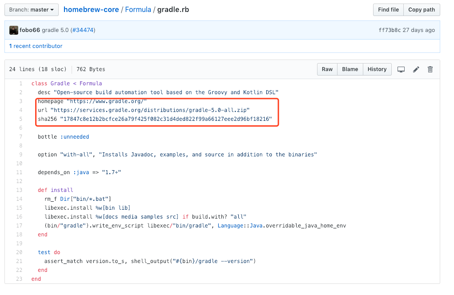Click the gradle-5.0-all.zip url string
The image size is (454, 295).
pos(150,110)
